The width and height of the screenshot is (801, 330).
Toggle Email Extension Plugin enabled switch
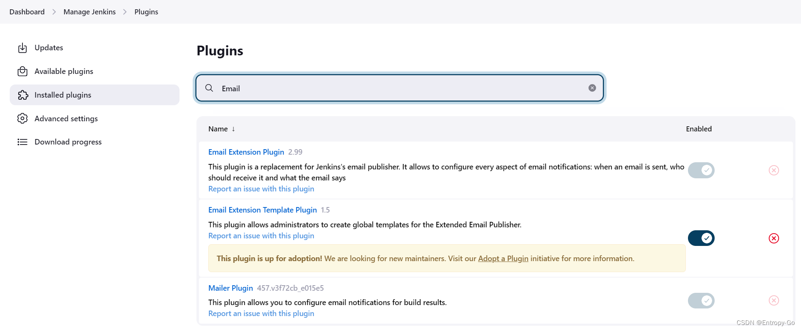click(x=701, y=170)
